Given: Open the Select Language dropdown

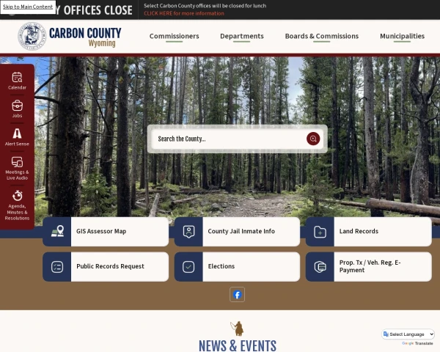Looking at the screenshot, I should [x=408, y=334].
